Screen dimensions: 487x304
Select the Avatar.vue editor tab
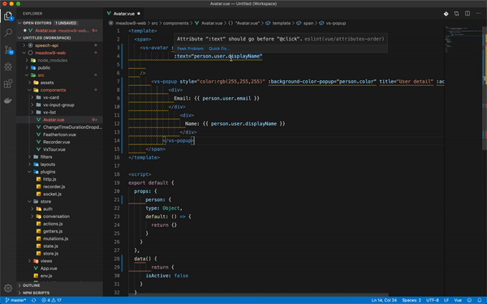click(123, 14)
